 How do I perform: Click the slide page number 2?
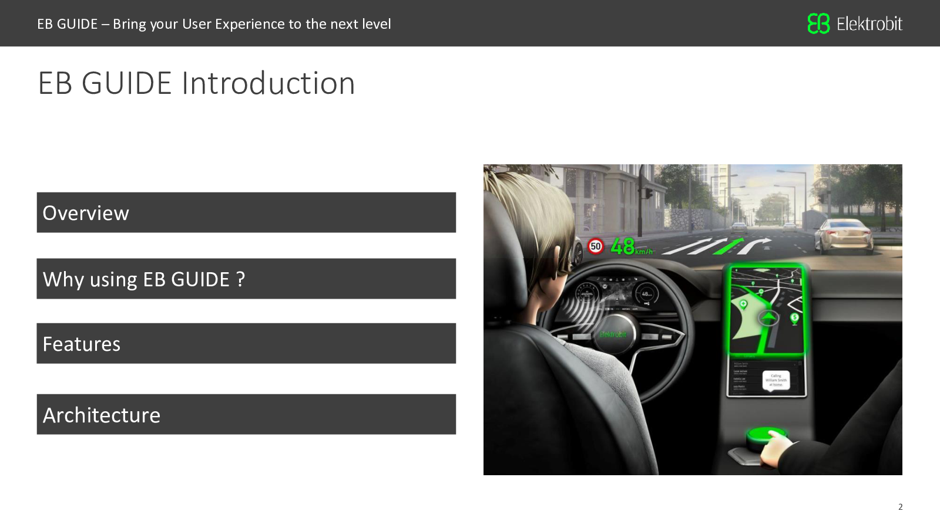(x=900, y=507)
